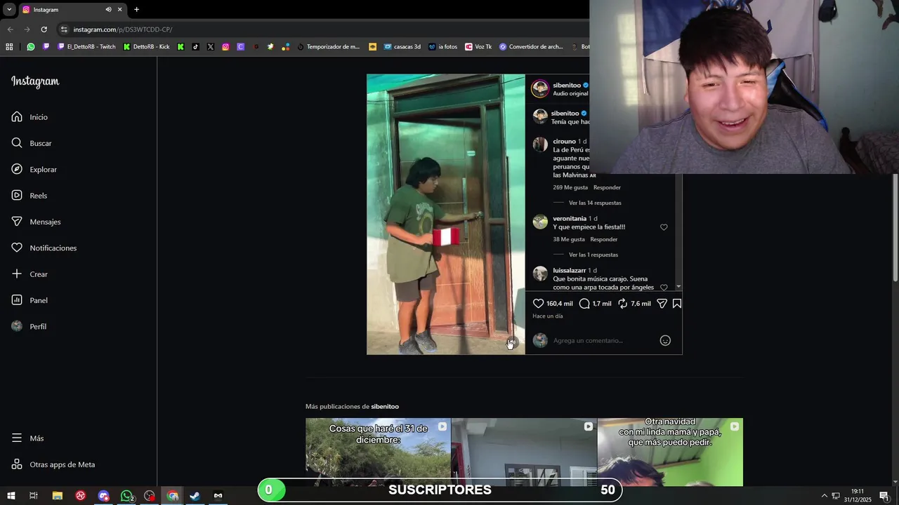This screenshot has width=899, height=505.
Task: Close the Instagram browser tab
Action: (x=119, y=10)
